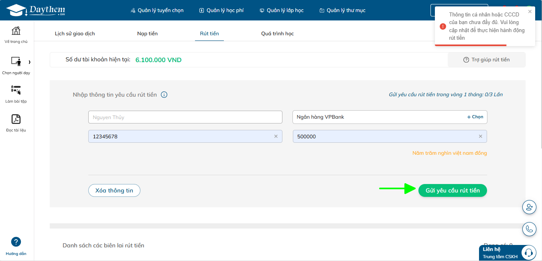Screen dimensions: 542x261
Task: Close the CCCD warning notification
Action: 530,12
